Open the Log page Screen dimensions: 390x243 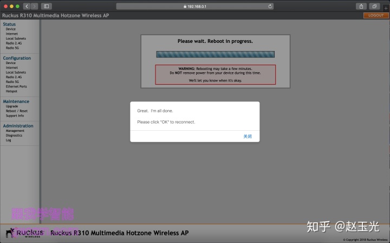pos(9,140)
